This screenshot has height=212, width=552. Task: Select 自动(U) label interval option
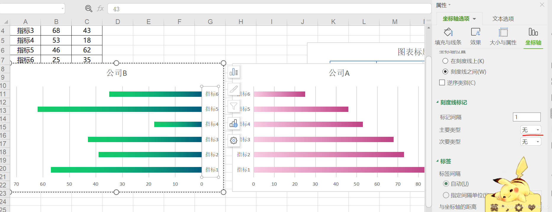pyautogui.click(x=446, y=184)
